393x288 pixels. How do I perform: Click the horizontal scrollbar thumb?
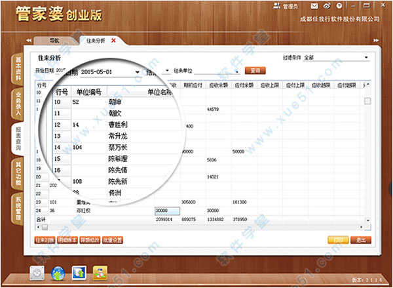45,227
